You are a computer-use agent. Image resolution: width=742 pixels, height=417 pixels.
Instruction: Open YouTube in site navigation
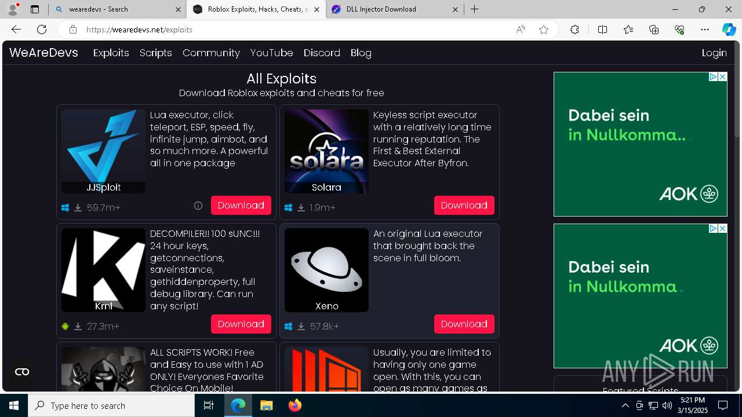tap(271, 53)
